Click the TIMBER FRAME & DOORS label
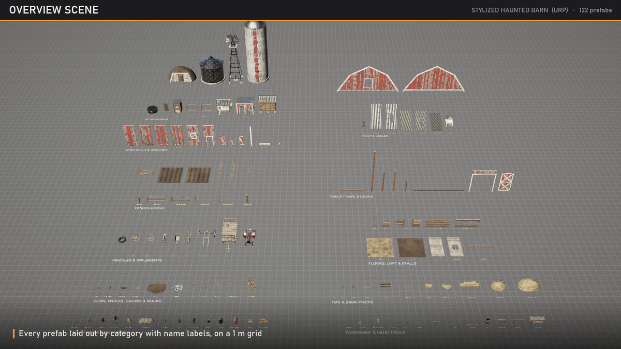 coord(351,196)
